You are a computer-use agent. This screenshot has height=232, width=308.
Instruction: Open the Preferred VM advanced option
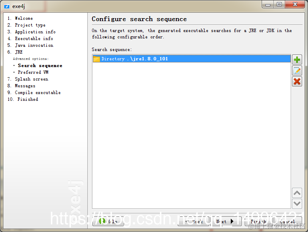pyautogui.click(x=33, y=72)
